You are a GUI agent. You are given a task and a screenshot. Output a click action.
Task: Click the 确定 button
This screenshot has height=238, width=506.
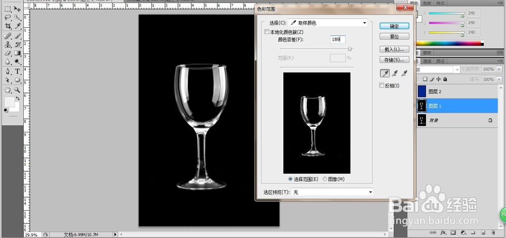coord(394,26)
